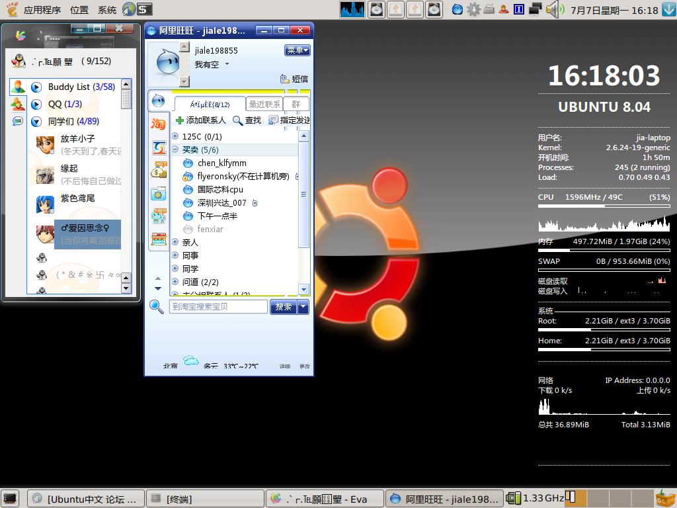The width and height of the screenshot is (677, 508).
Task: Open the shop storefront sidebar icon
Action: pos(159,239)
